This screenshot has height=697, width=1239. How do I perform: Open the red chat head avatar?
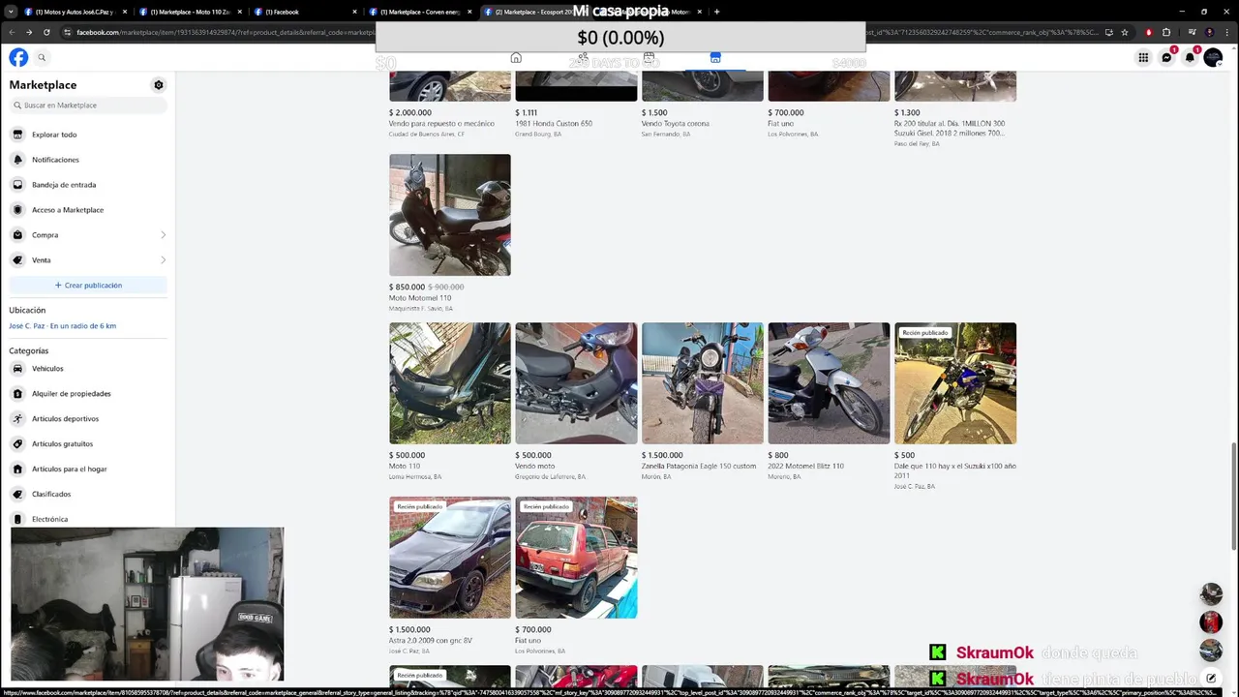[x=1211, y=622]
